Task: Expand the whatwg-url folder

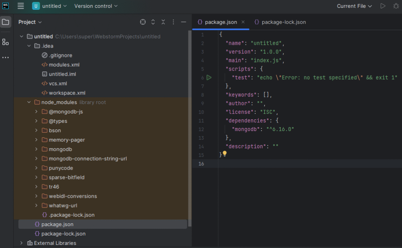Action: point(36,206)
